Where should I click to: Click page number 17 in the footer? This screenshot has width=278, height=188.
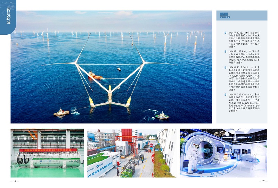[x=263, y=181]
